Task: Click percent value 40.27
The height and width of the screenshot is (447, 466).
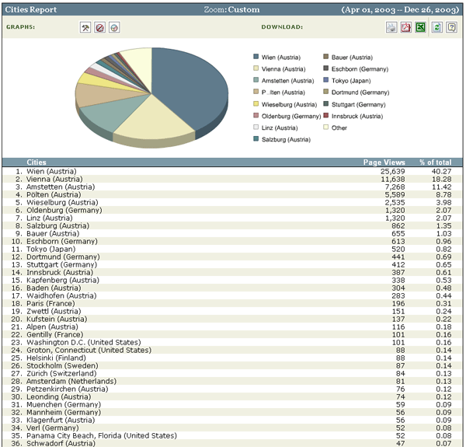Action: click(442, 171)
